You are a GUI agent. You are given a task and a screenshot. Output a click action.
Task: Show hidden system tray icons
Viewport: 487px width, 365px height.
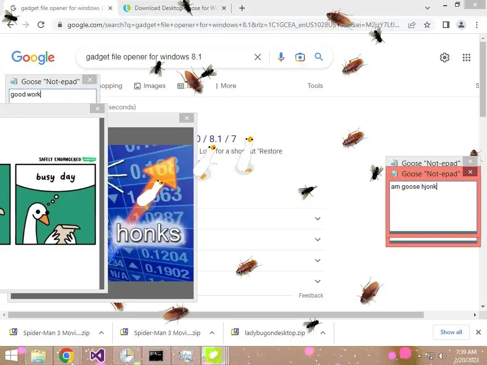pyautogui.click(x=419, y=356)
